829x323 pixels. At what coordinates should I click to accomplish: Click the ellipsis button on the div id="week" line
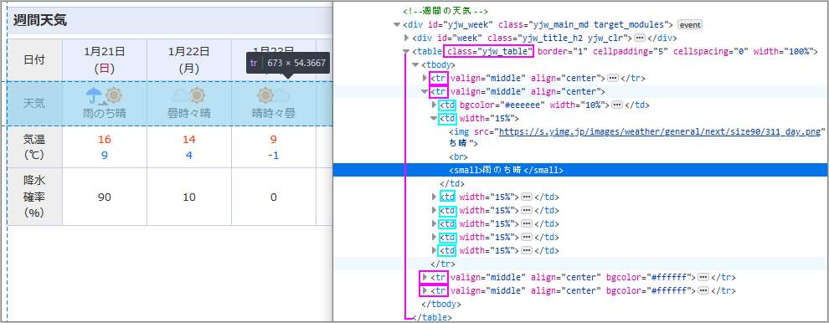tap(639, 38)
